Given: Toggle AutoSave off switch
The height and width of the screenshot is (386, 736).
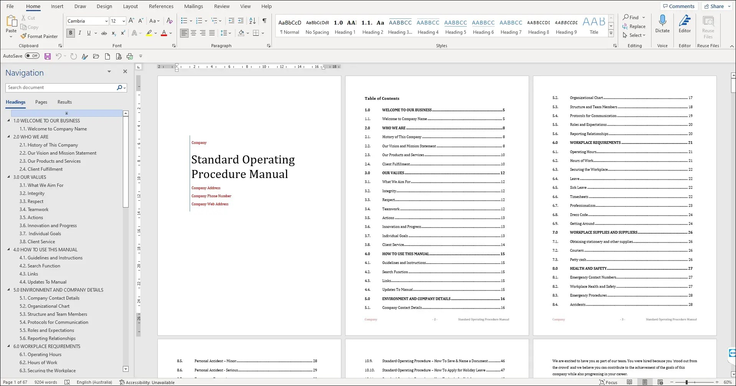Looking at the screenshot, I should click(32, 56).
